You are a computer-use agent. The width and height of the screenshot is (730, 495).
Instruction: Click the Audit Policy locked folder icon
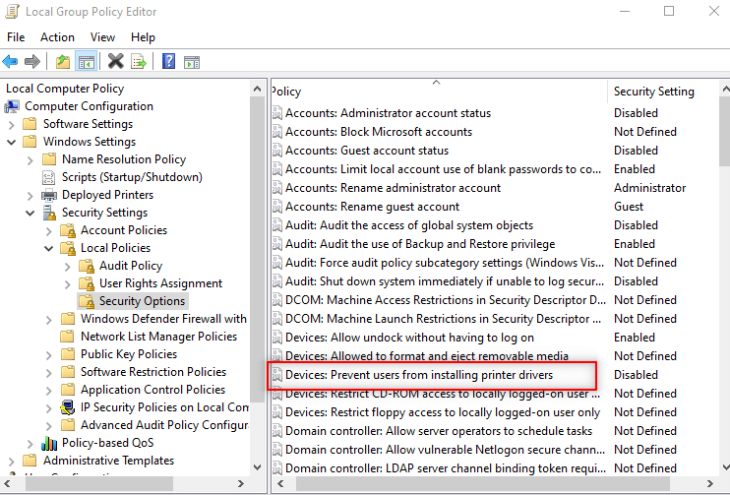[87, 266]
